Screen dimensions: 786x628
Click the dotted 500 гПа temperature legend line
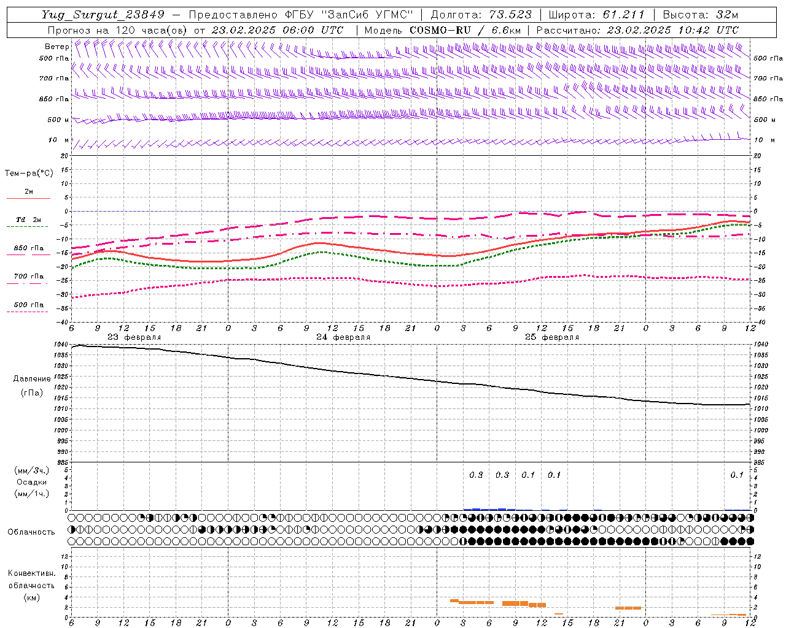27,312
